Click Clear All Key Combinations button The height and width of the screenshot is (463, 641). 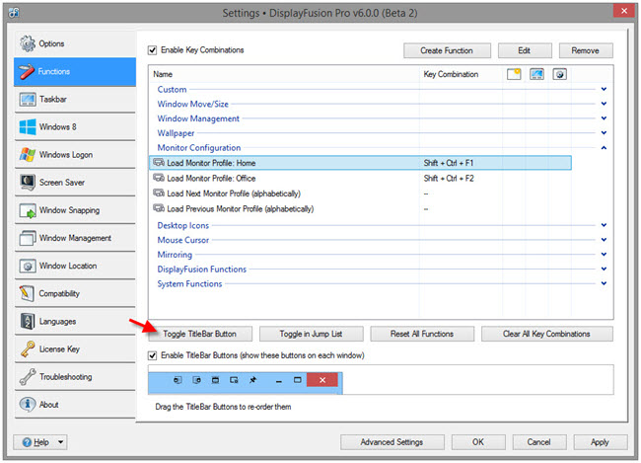pyautogui.click(x=546, y=334)
